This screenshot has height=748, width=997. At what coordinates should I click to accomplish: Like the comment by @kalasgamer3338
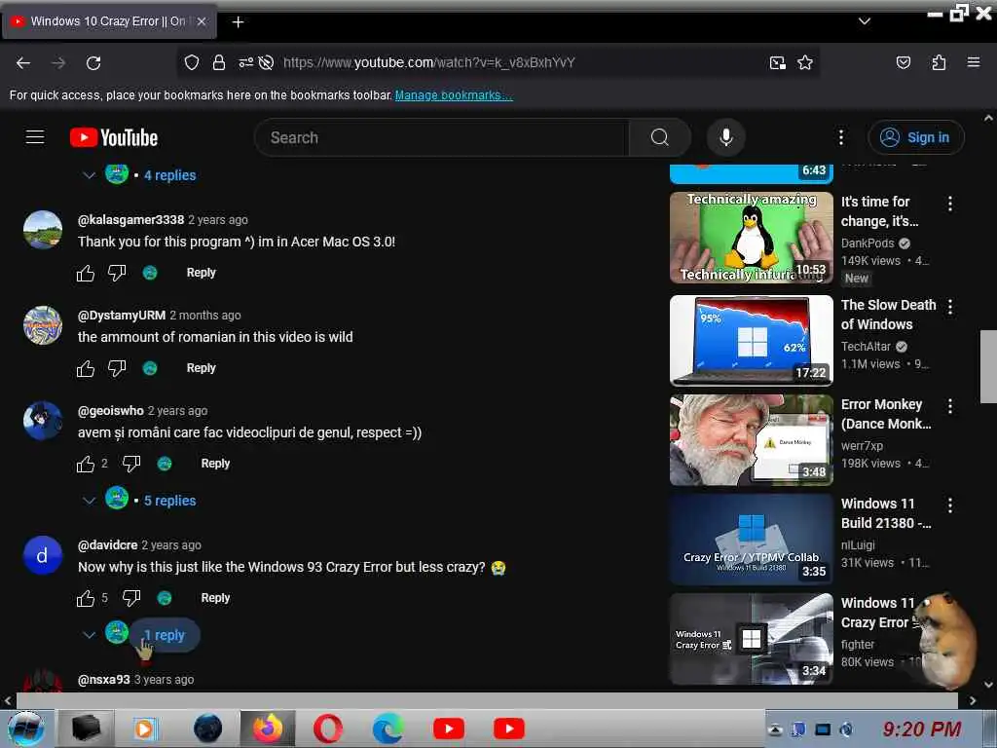86,273
